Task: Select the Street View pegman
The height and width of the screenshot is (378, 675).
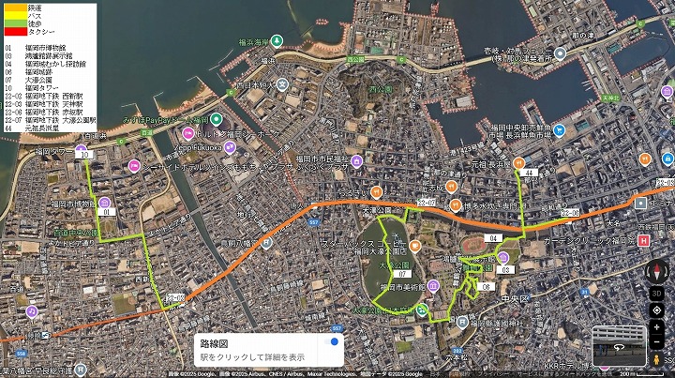Action: pos(656,359)
